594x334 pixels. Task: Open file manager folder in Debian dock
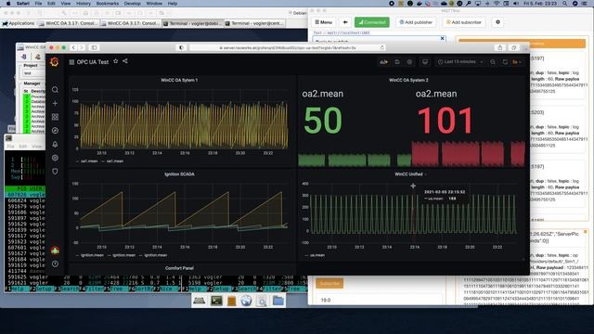pos(278,301)
